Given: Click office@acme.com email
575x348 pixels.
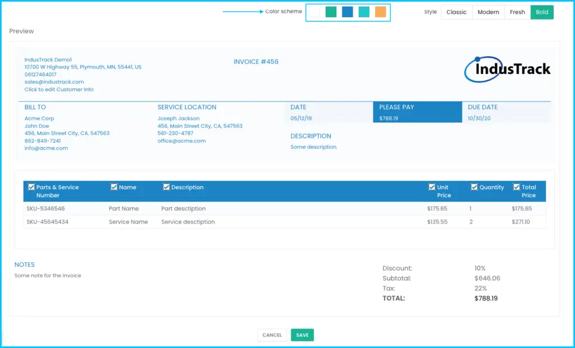Looking at the screenshot, I should [x=181, y=141].
